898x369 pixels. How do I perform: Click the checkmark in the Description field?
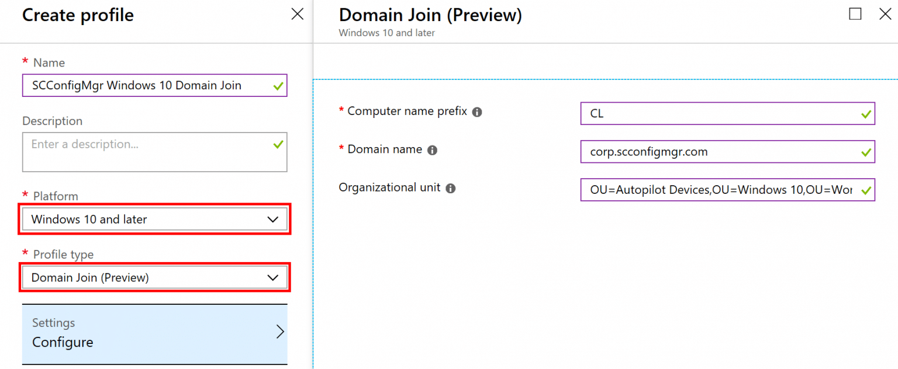(279, 144)
